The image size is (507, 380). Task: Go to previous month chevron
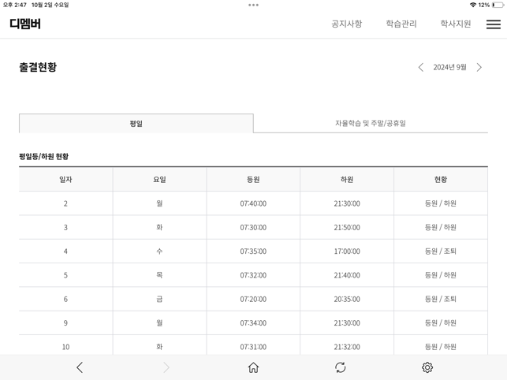(x=421, y=67)
